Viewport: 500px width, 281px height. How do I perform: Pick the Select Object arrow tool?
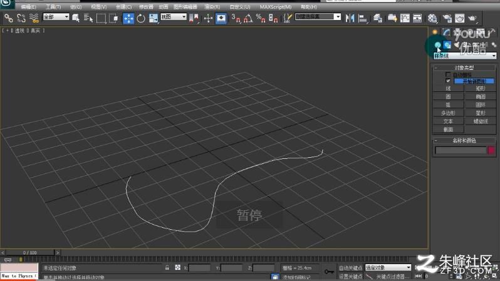coord(76,18)
